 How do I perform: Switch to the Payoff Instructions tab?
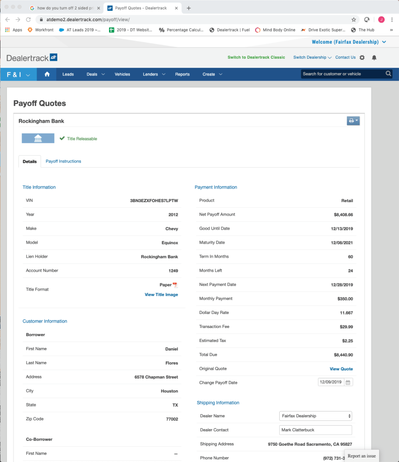coord(63,161)
